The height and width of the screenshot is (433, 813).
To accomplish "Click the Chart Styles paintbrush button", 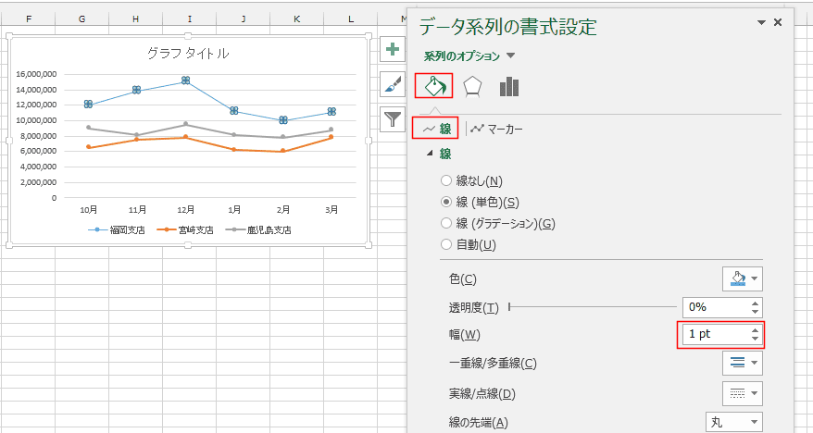I will pos(393,84).
